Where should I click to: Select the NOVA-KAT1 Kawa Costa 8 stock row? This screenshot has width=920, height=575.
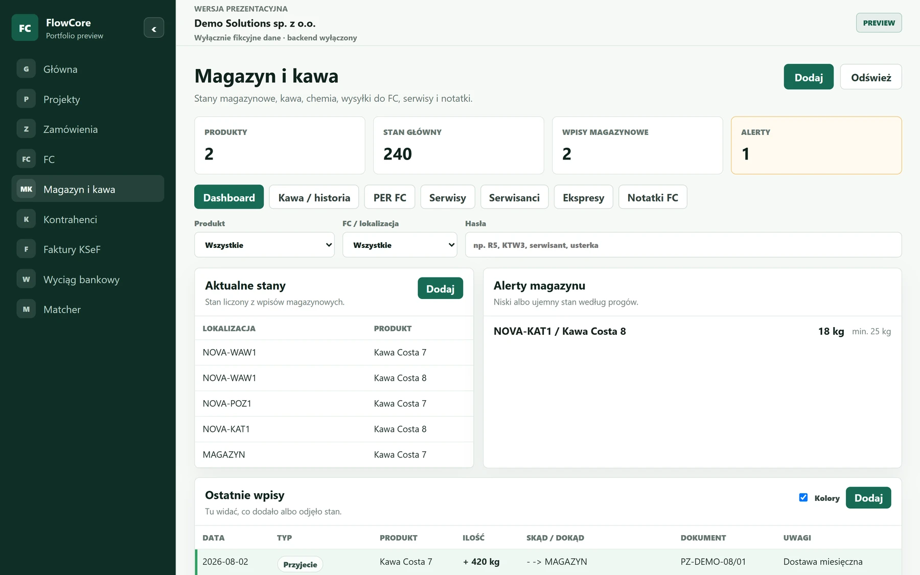334,429
